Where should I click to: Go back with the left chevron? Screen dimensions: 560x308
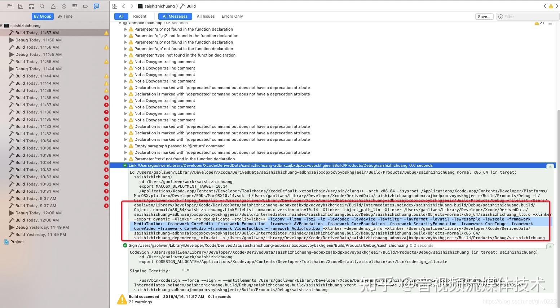[x=124, y=6]
